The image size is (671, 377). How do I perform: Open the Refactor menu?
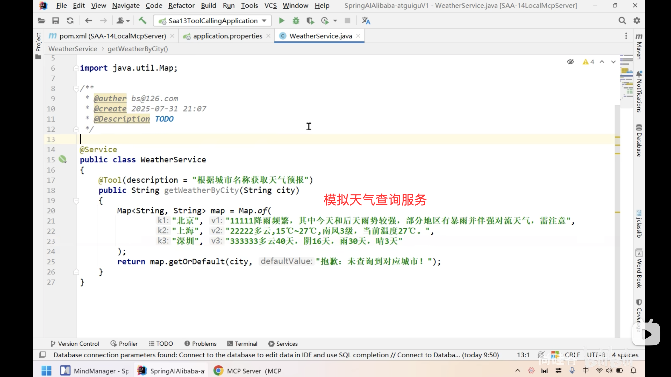[x=181, y=5]
